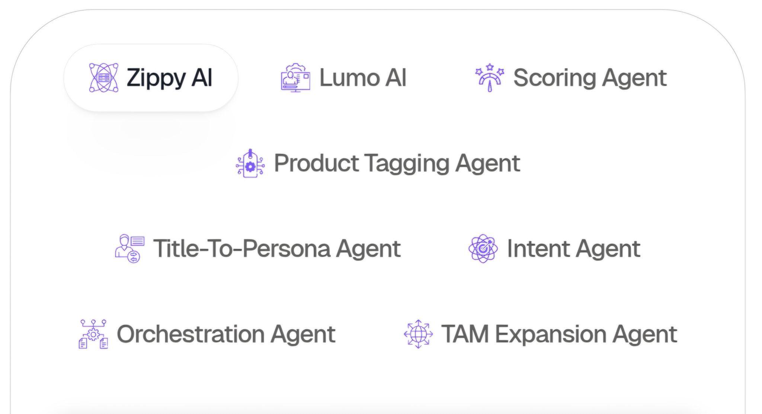Select the Title-To-Persona Agent text label
The width and height of the screenshot is (762, 414).
click(277, 249)
